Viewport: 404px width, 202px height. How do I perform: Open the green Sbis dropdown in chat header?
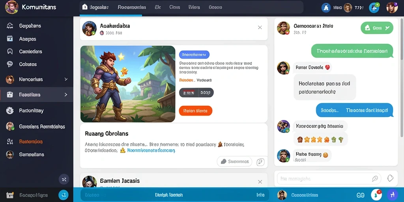[377, 28]
